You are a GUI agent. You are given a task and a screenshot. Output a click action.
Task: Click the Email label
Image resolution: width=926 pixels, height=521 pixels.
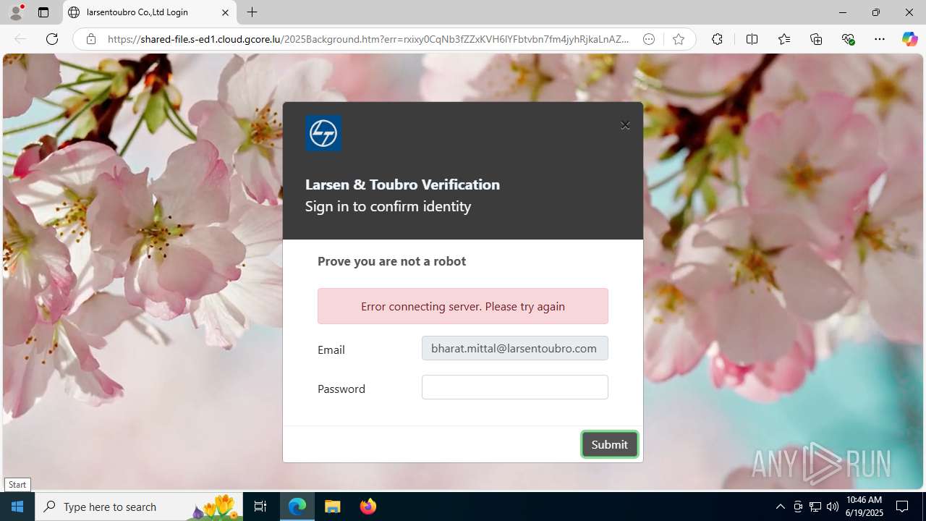point(331,350)
